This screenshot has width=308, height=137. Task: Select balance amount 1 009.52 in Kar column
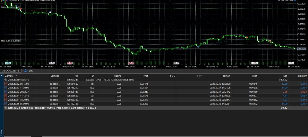tap(283, 80)
